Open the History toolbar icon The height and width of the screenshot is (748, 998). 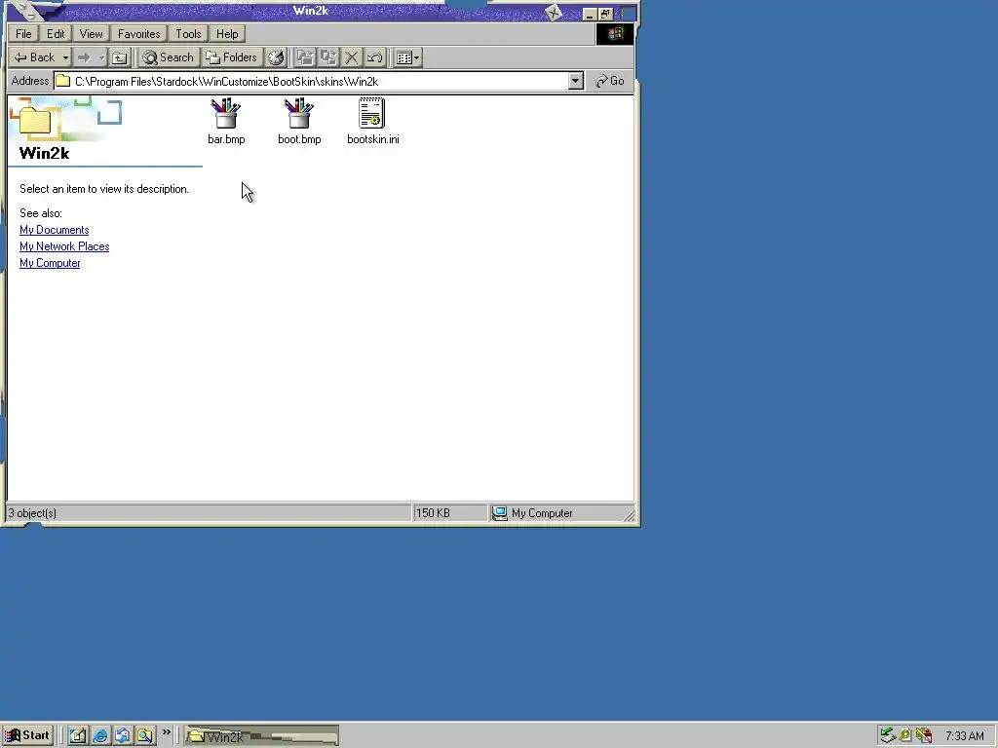[x=276, y=57]
